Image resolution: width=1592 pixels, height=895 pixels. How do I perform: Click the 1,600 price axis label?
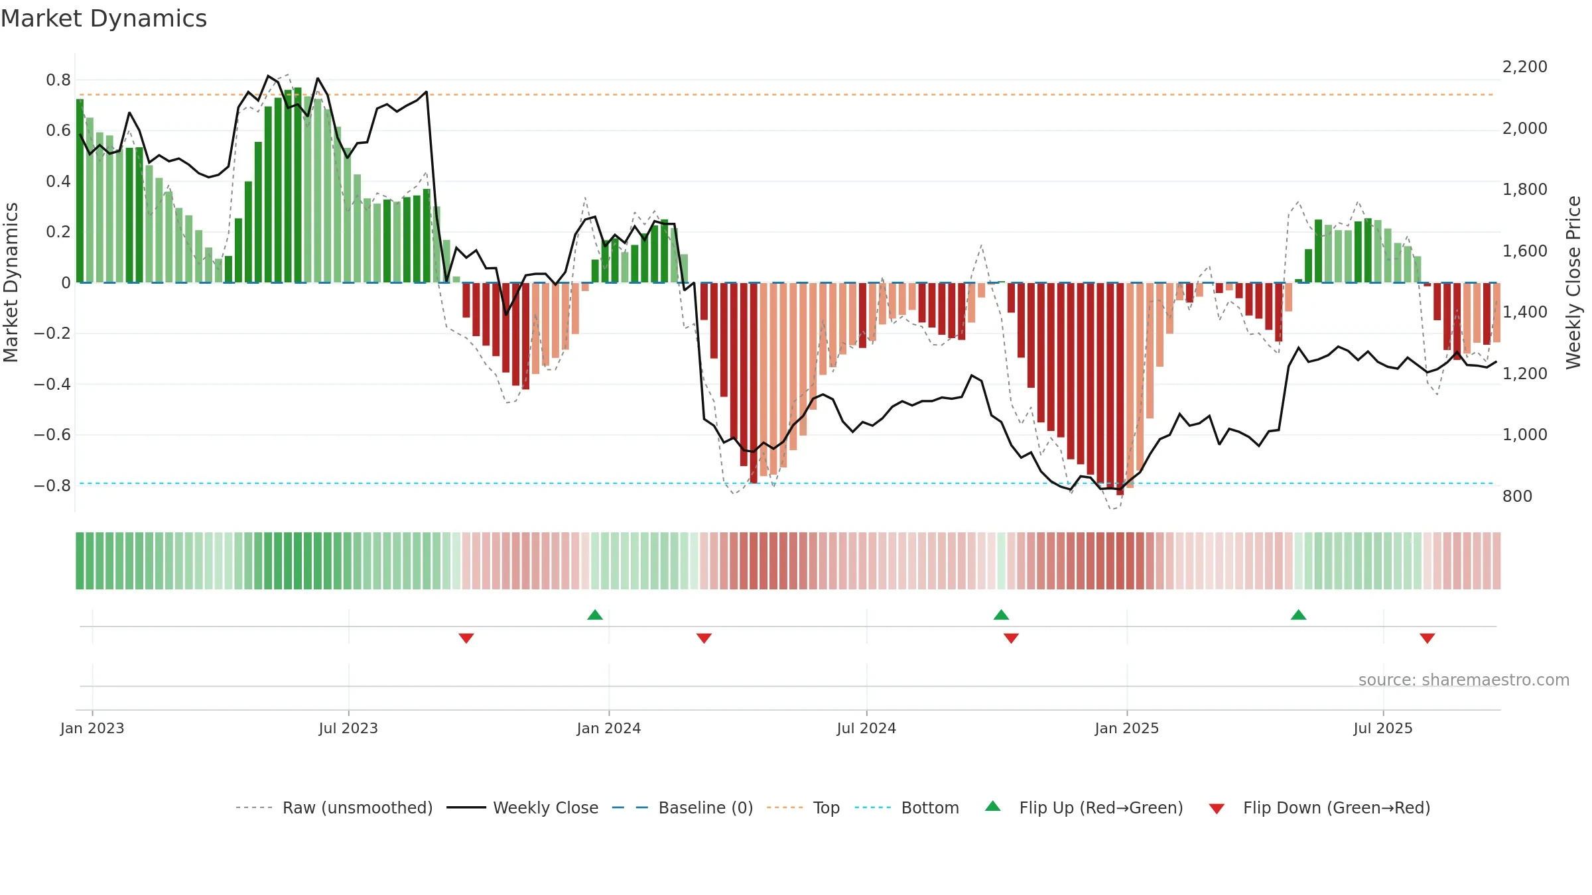1524,251
